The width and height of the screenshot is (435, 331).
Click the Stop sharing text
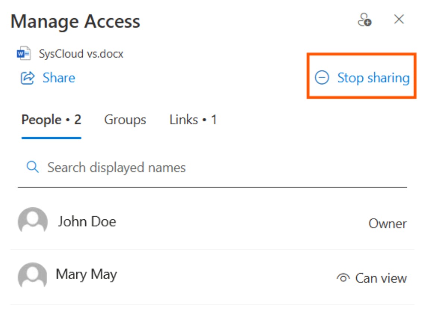point(373,78)
